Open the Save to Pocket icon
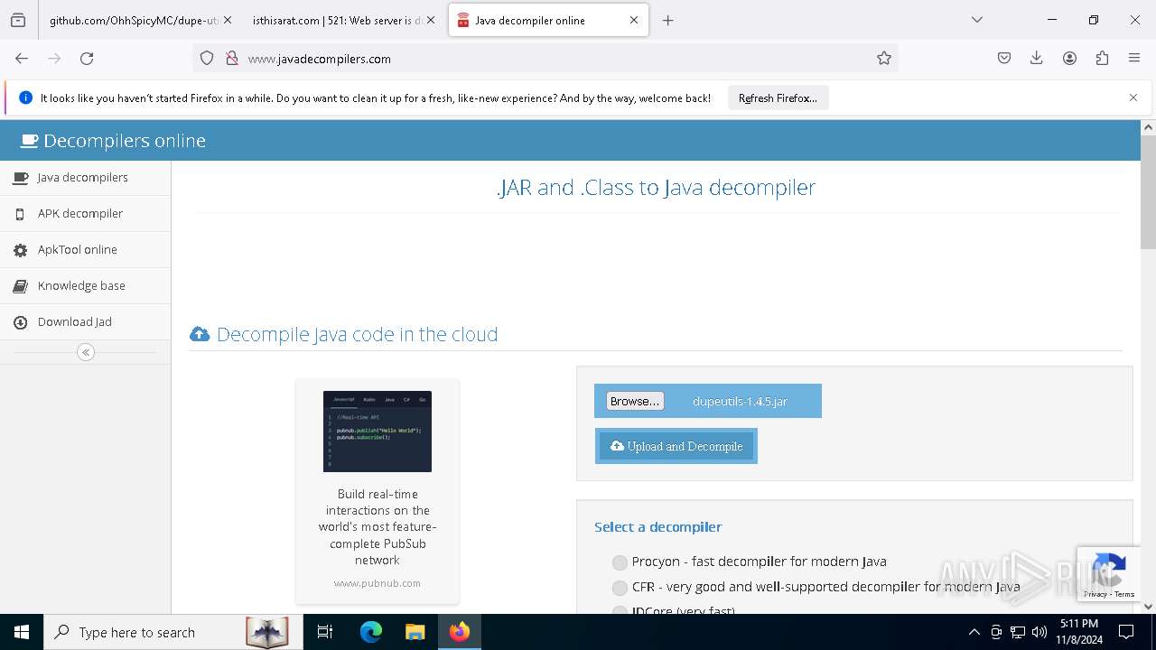Image resolution: width=1156 pixels, height=650 pixels. 1004,58
